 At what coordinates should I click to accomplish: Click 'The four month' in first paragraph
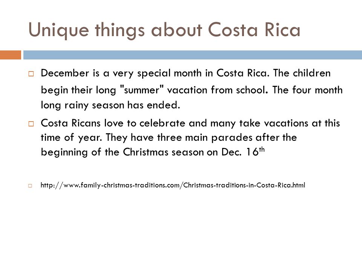(308, 90)
